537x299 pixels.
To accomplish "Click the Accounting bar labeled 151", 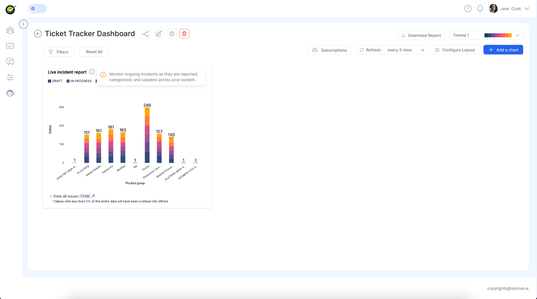I will pos(87,149).
